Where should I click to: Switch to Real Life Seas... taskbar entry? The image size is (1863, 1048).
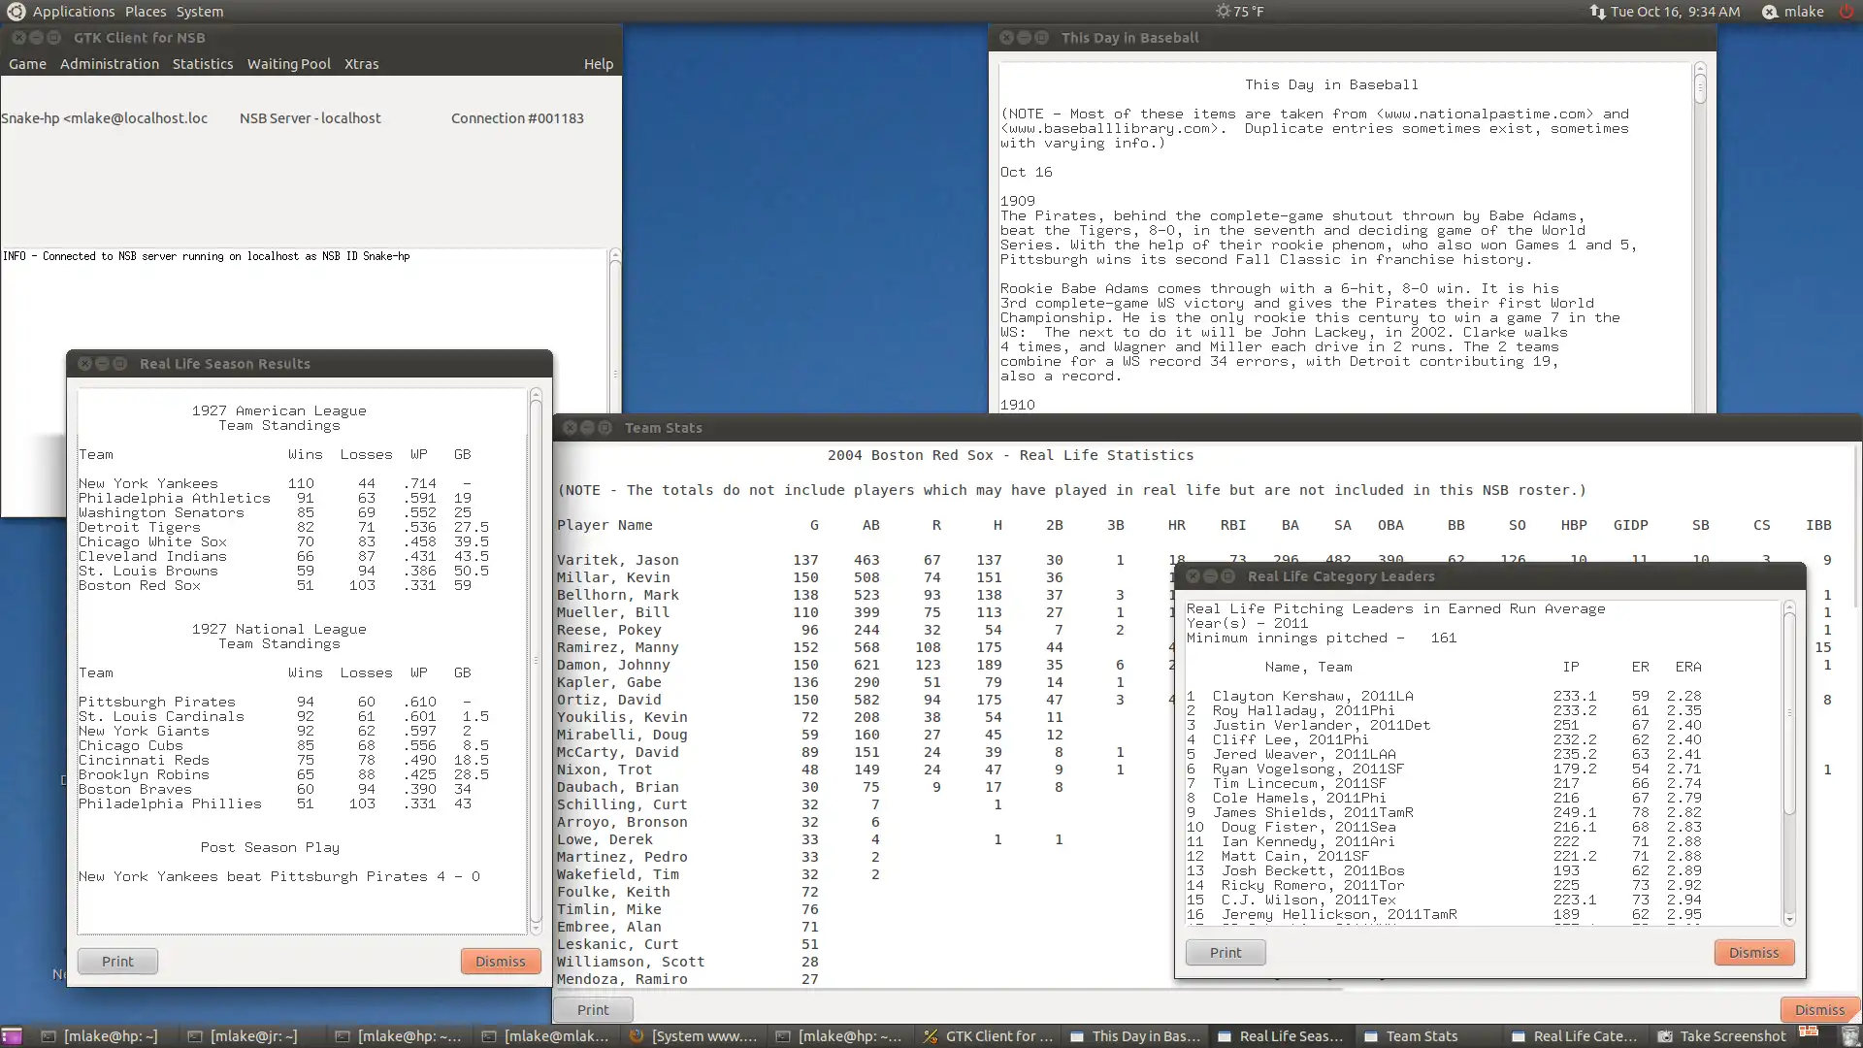pos(1282,1036)
